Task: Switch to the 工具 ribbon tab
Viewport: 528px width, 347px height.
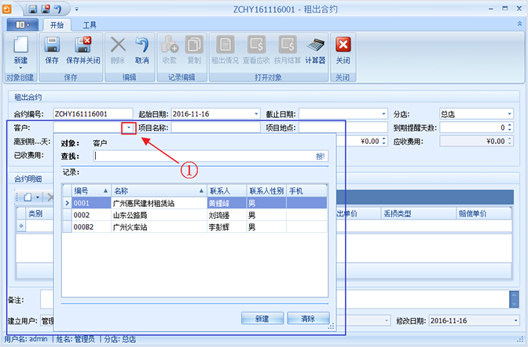Action: [x=90, y=25]
